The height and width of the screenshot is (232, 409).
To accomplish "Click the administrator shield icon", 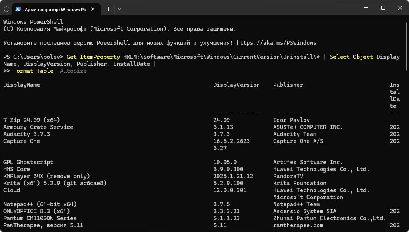I will click(x=6, y=9).
